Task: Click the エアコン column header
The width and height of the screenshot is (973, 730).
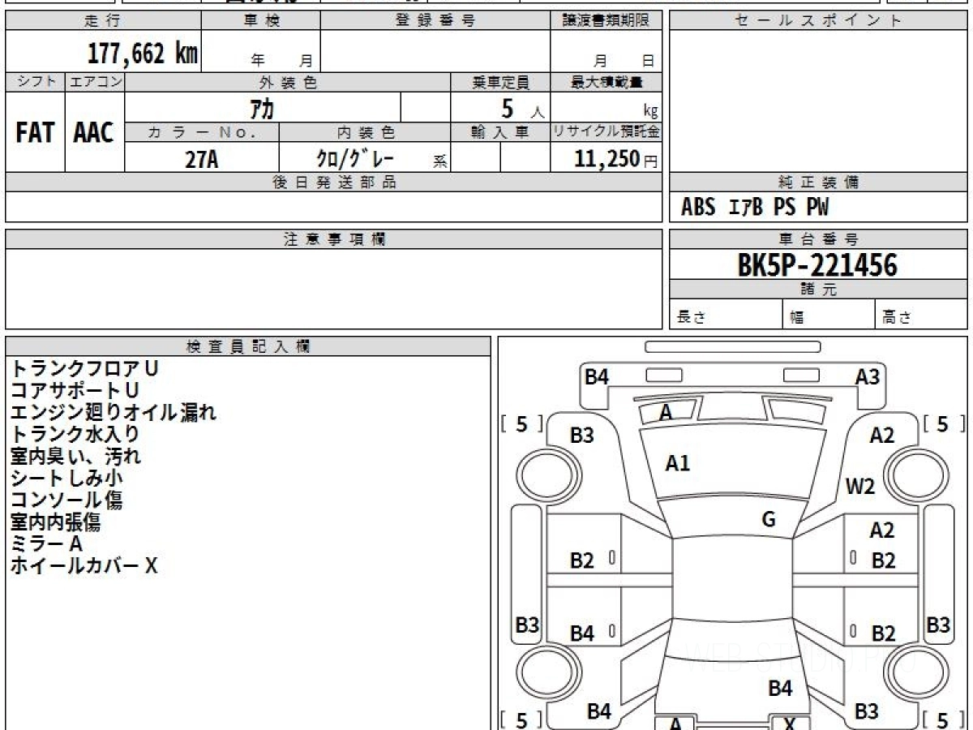Action: pos(95,82)
